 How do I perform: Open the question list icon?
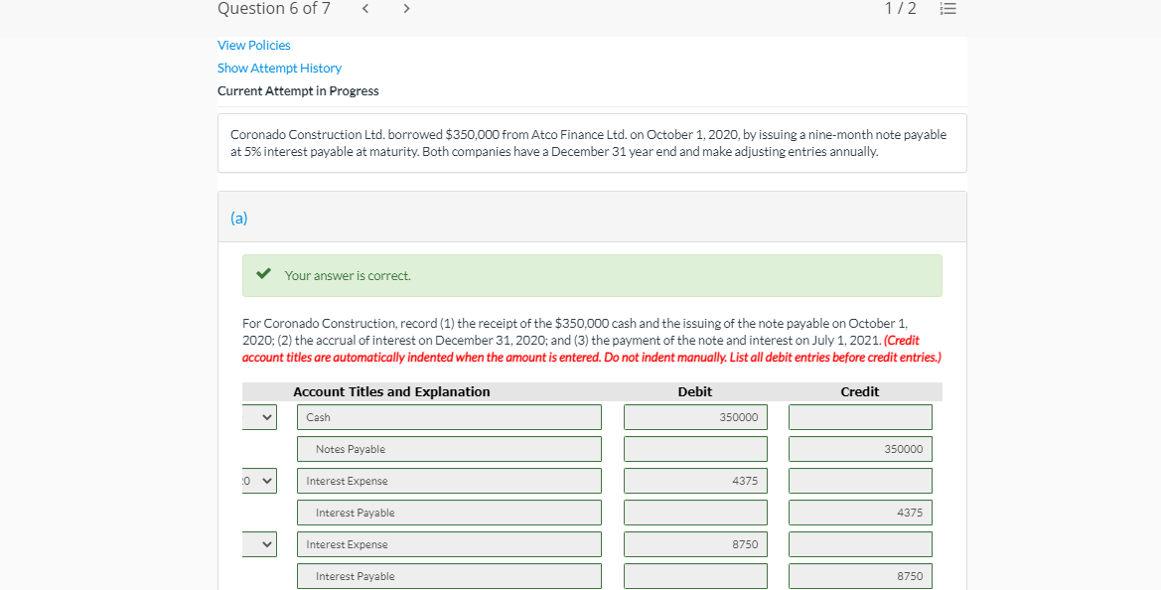click(x=947, y=9)
